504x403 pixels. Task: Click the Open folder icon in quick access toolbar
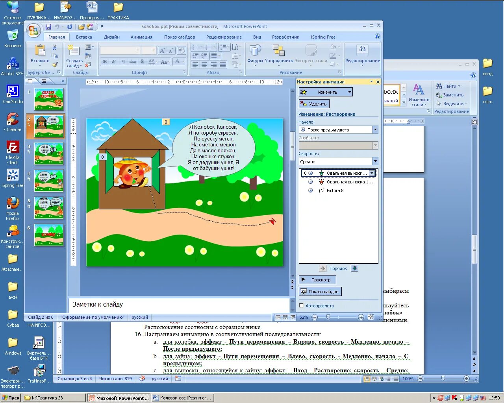[81, 27]
